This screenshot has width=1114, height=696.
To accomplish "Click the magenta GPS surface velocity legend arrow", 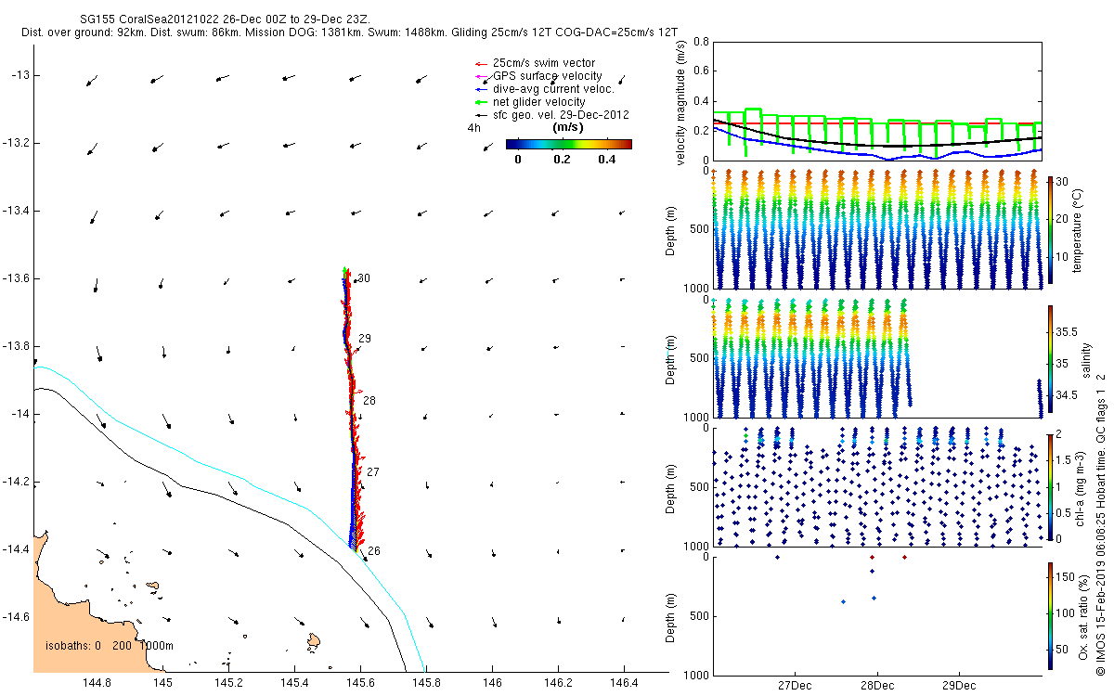I will [480, 76].
